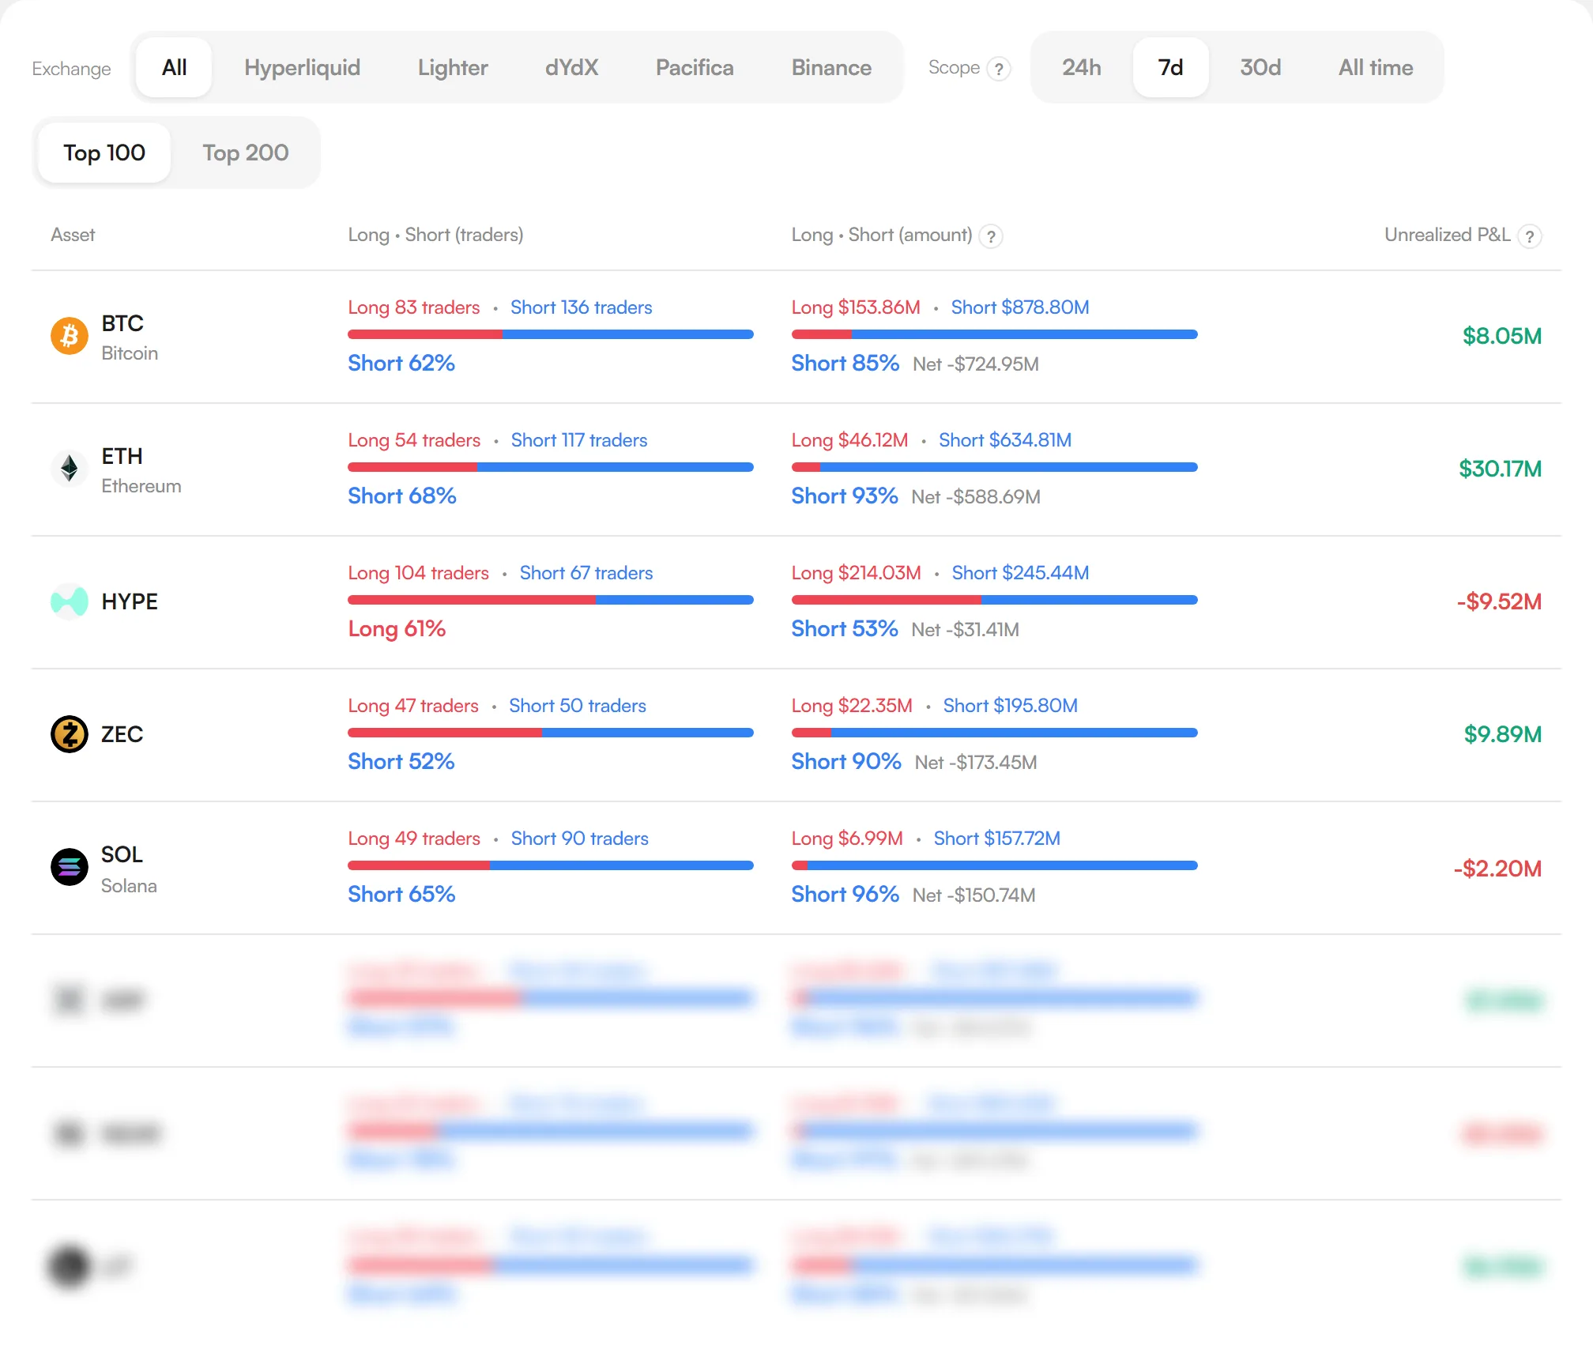
Task: Click the ZEC asset name
Action: tap(122, 734)
